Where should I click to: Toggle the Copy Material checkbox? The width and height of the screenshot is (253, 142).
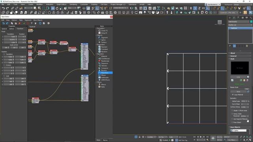point(232,95)
